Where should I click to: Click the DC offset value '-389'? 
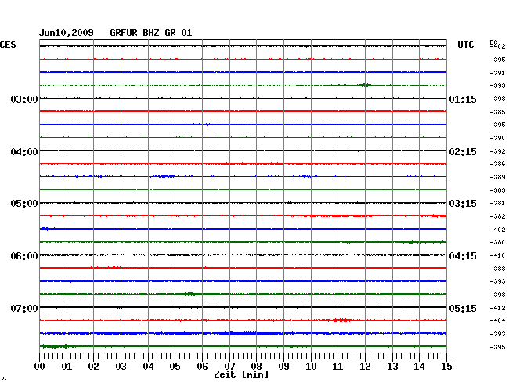point(497,177)
